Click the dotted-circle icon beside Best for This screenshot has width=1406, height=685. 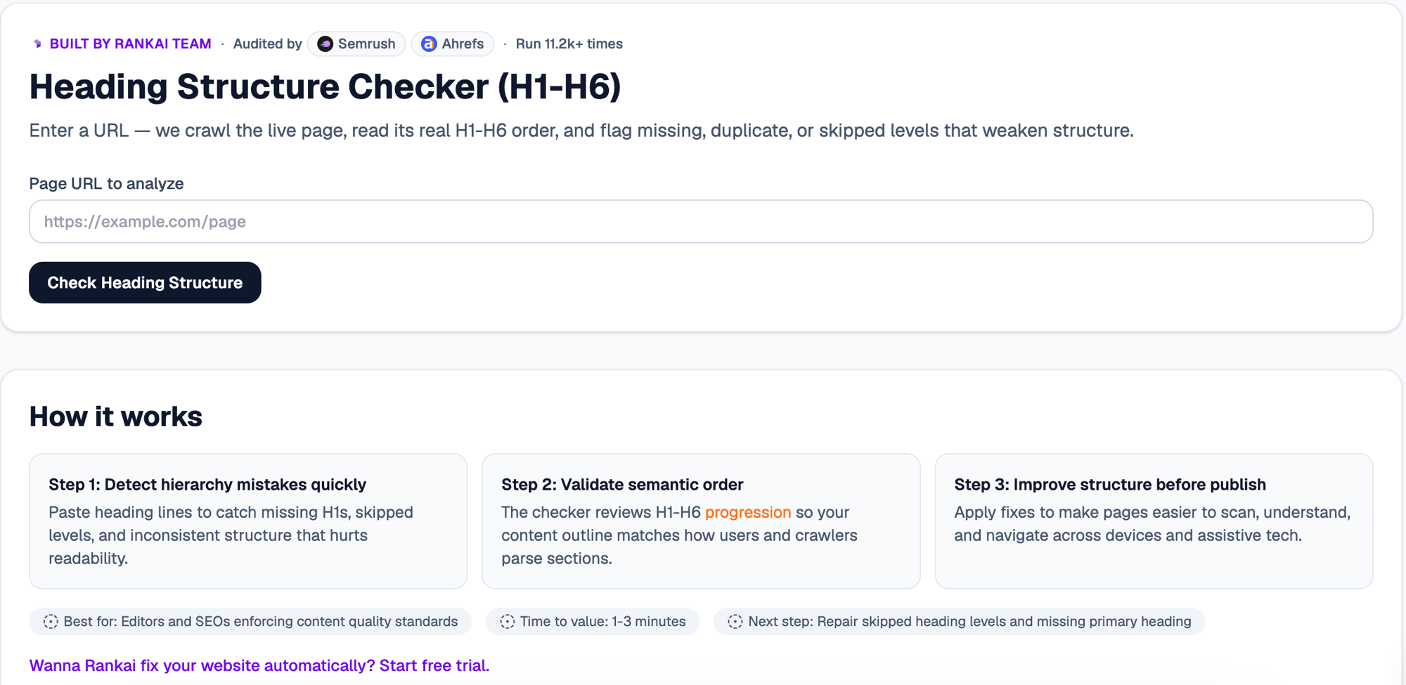[x=51, y=621]
